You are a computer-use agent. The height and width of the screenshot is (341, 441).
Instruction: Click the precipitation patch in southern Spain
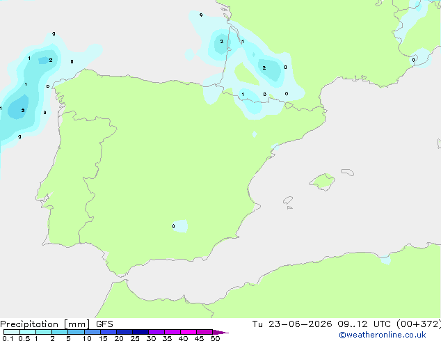(180, 226)
